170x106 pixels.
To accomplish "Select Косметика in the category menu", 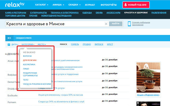I will [29, 65].
